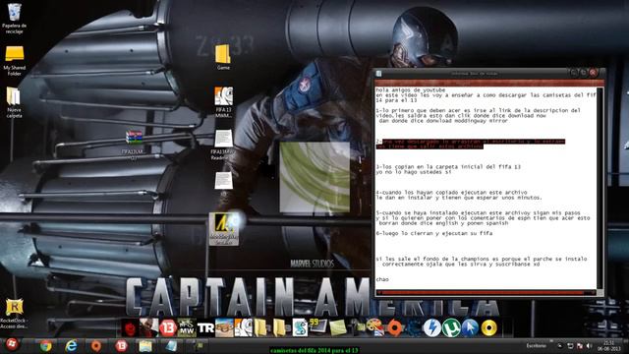Switch to the notepad taskbar button

[171, 345]
